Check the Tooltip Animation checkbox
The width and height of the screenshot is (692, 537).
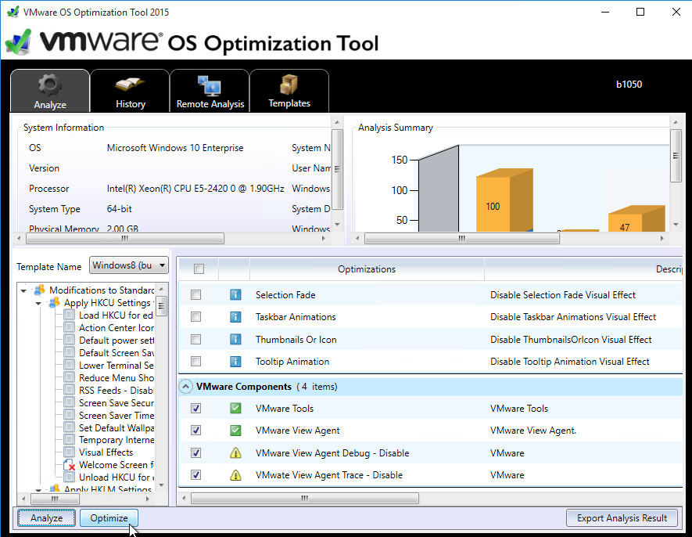[x=196, y=362]
